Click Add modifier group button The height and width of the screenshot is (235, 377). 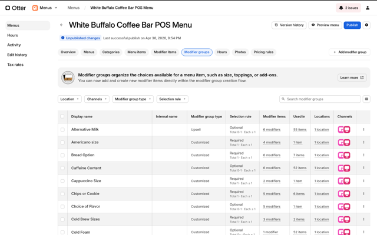(x=349, y=52)
